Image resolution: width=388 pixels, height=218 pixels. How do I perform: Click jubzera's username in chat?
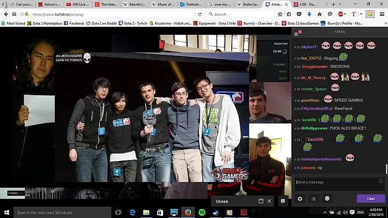point(308,168)
